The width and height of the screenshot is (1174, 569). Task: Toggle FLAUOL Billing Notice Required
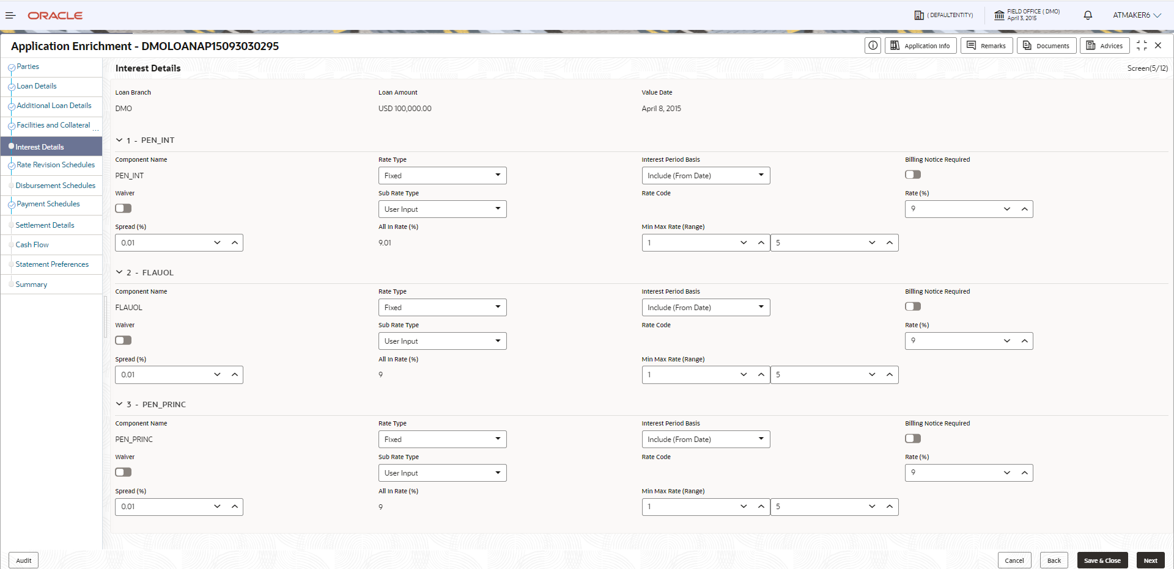click(x=913, y=306)
